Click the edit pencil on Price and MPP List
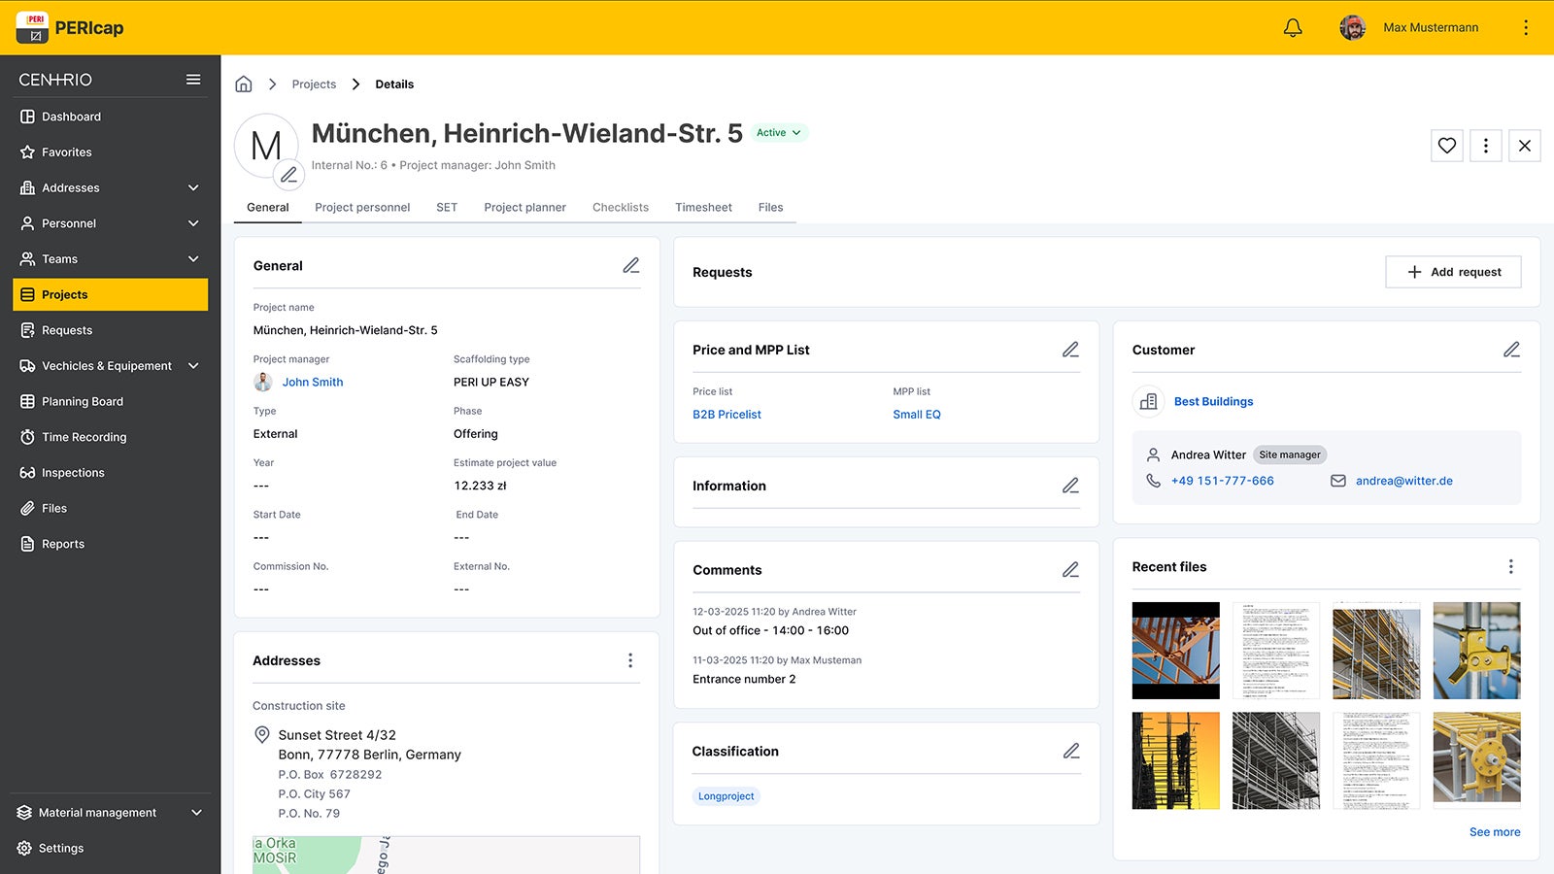Viewport: 1554px width, 874px height. click(x=1070, y=349)
